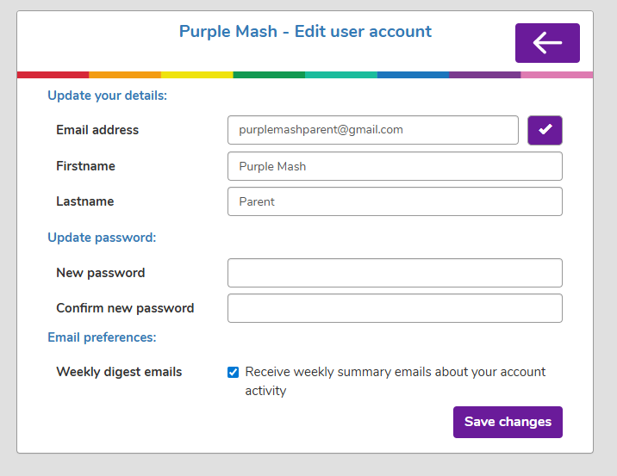This screenshot has width=617, height=476.
Task: Click the pink segment of rainbow bar
Action: (557, 75)
